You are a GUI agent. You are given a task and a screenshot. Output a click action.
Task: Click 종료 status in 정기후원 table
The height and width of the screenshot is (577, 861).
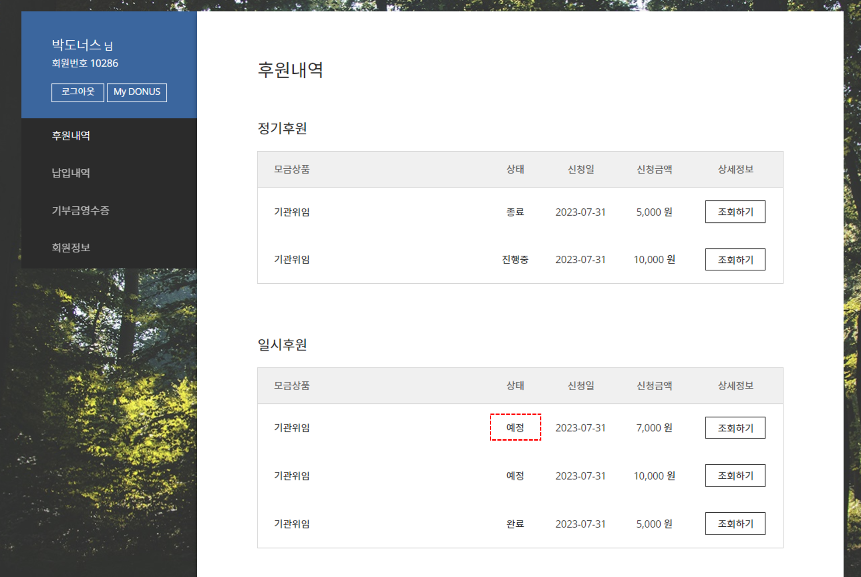tap(515, 212)
